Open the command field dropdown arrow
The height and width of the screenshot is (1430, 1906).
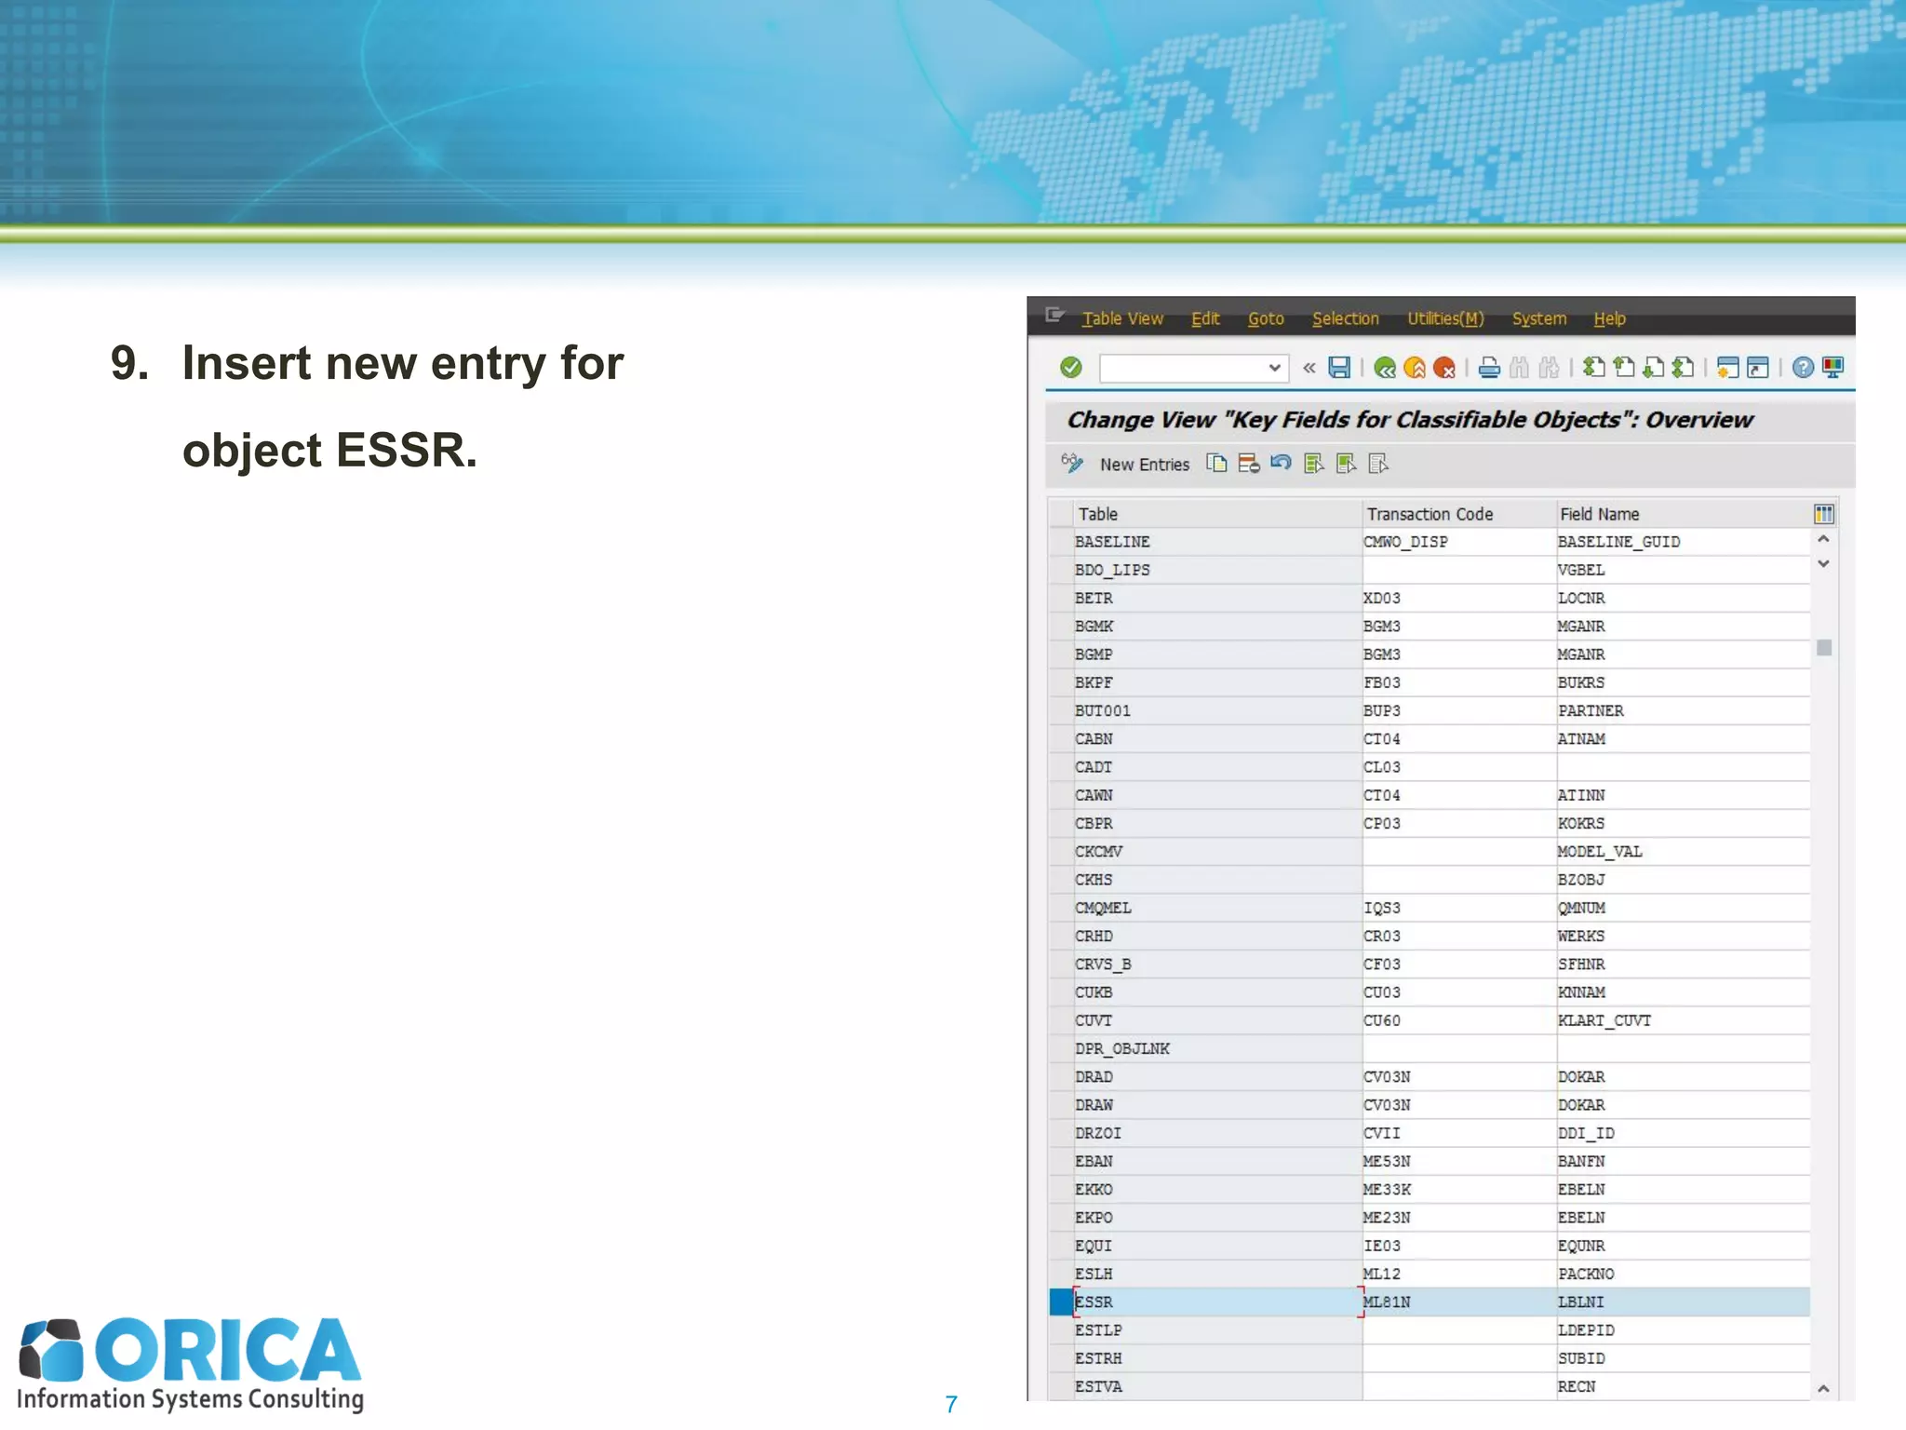point(1274,368)
